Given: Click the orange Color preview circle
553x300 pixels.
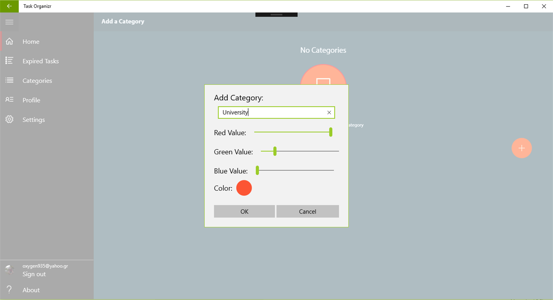Looking at the screenshot, I should click(x=244, y=188).
